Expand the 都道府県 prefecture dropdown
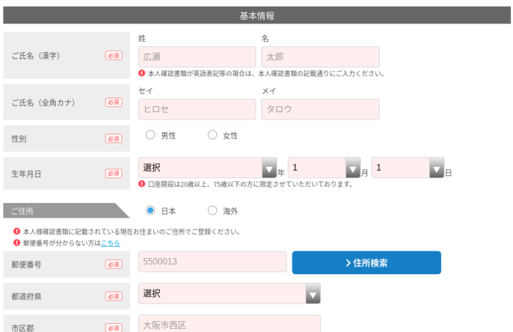The height and width of the screenshot is (332, 513). click(x=229, y=293)
